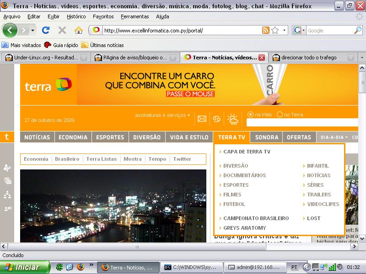Open the Arquivo menu
Screen dimensions: 366x274
[12, 16]
